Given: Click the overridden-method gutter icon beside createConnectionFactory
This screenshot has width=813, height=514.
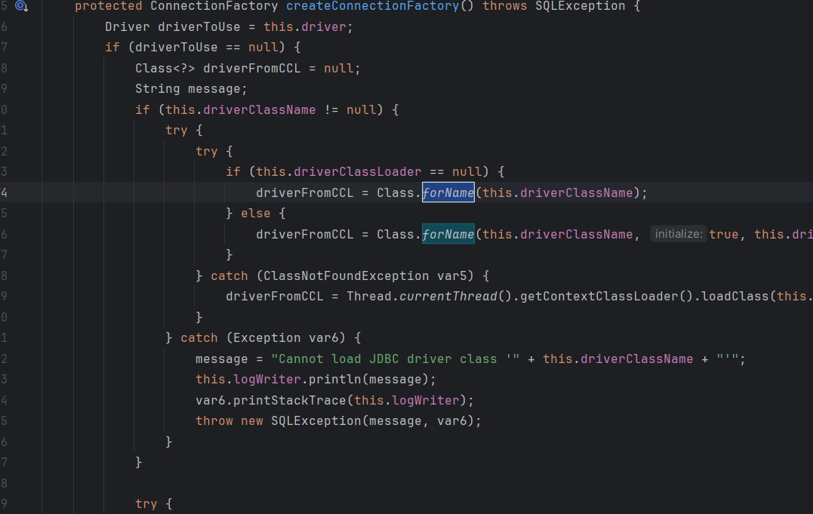Looking at the screenshot, I should tap(21, 6).
